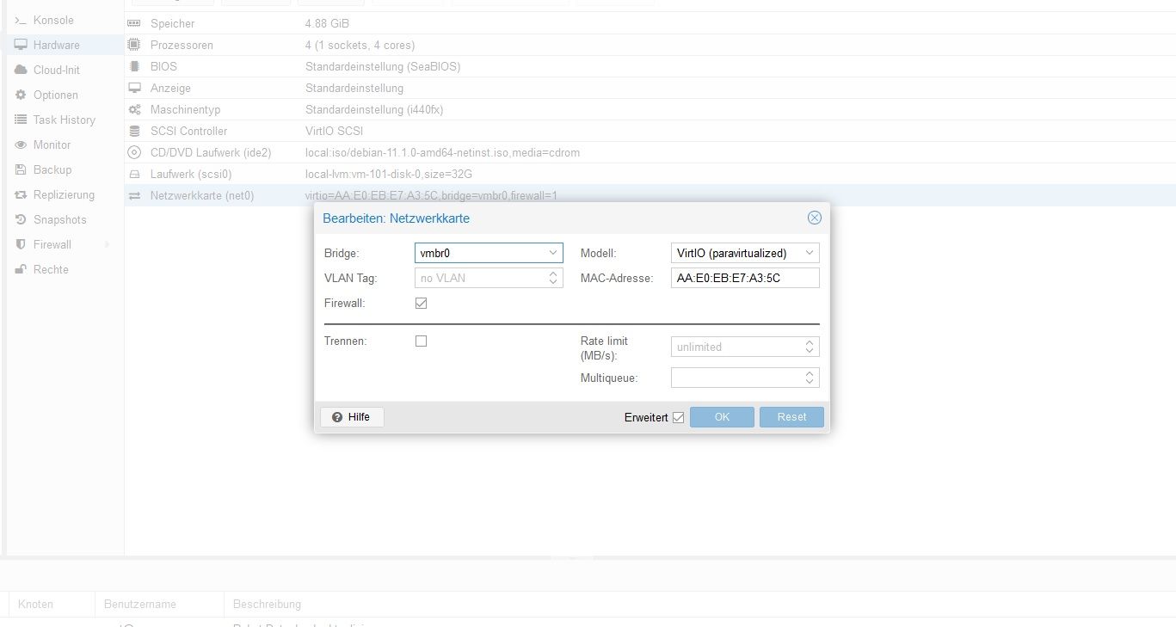The height and width of the screenshot is (627, 1176).
Task: Select the debian-11.1.0 ISO entry text
Action: (x=442, y=152)
